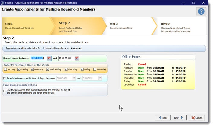213x127 pixels.
Task: Enable search between specific time of day
Action: pos(5,79)
